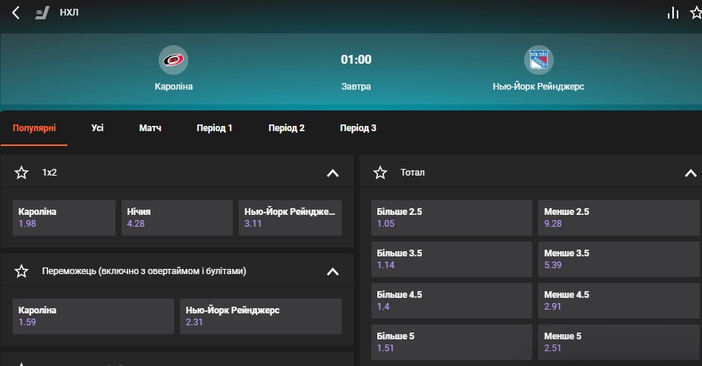Switch to the Популярні tab
The width and height of the screenshot is (702, 366).
(x=34, y=128)
